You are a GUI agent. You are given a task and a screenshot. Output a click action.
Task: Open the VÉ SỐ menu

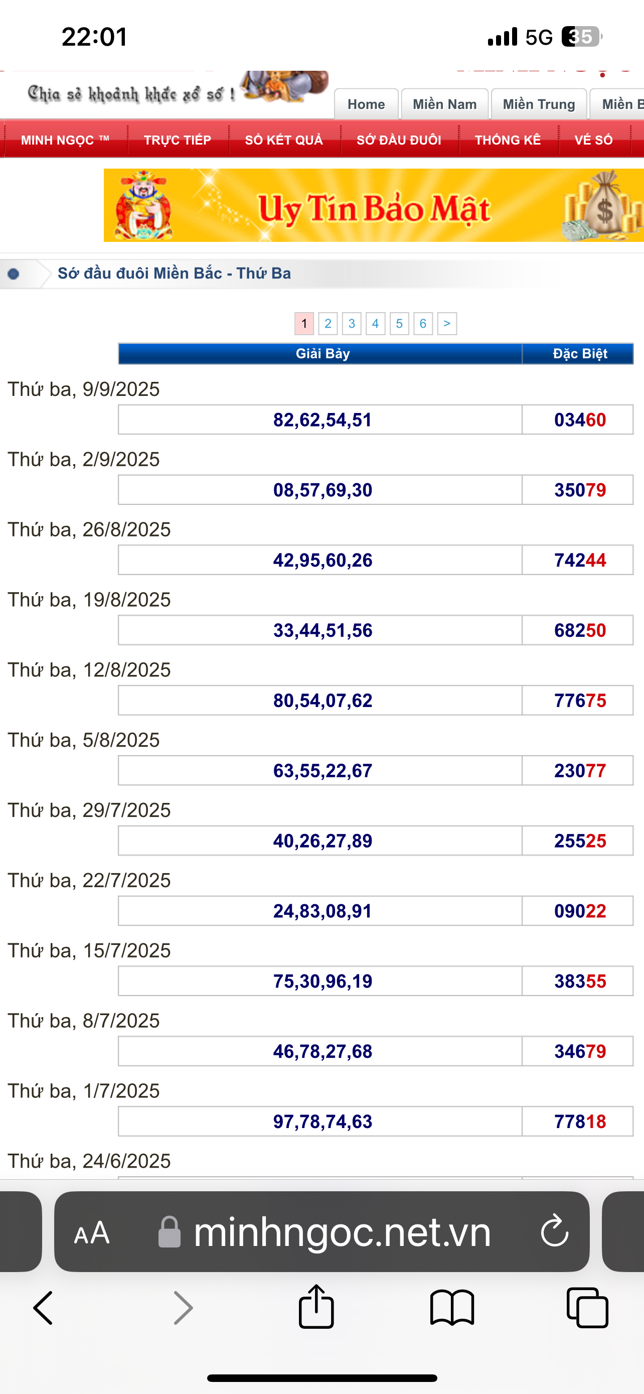pyautogui.click(x=593, y=140)
